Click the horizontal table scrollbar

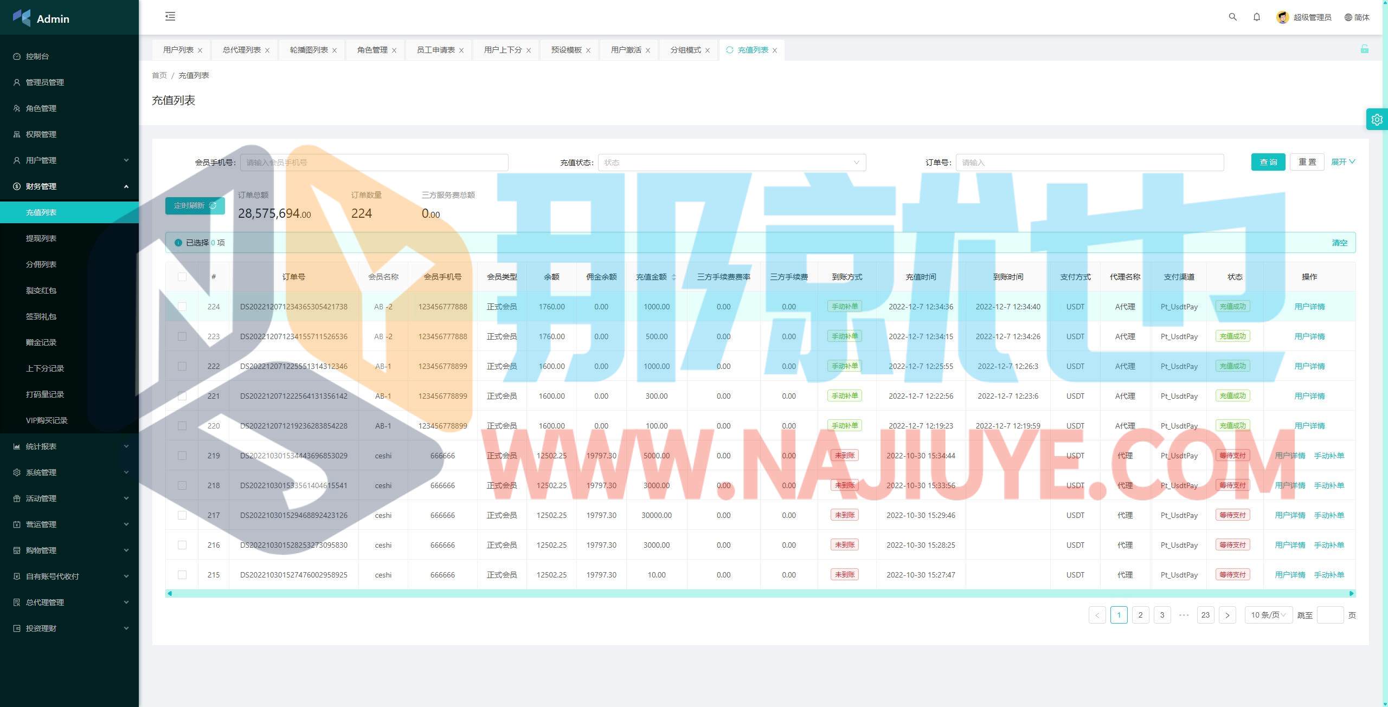point(759,593)
